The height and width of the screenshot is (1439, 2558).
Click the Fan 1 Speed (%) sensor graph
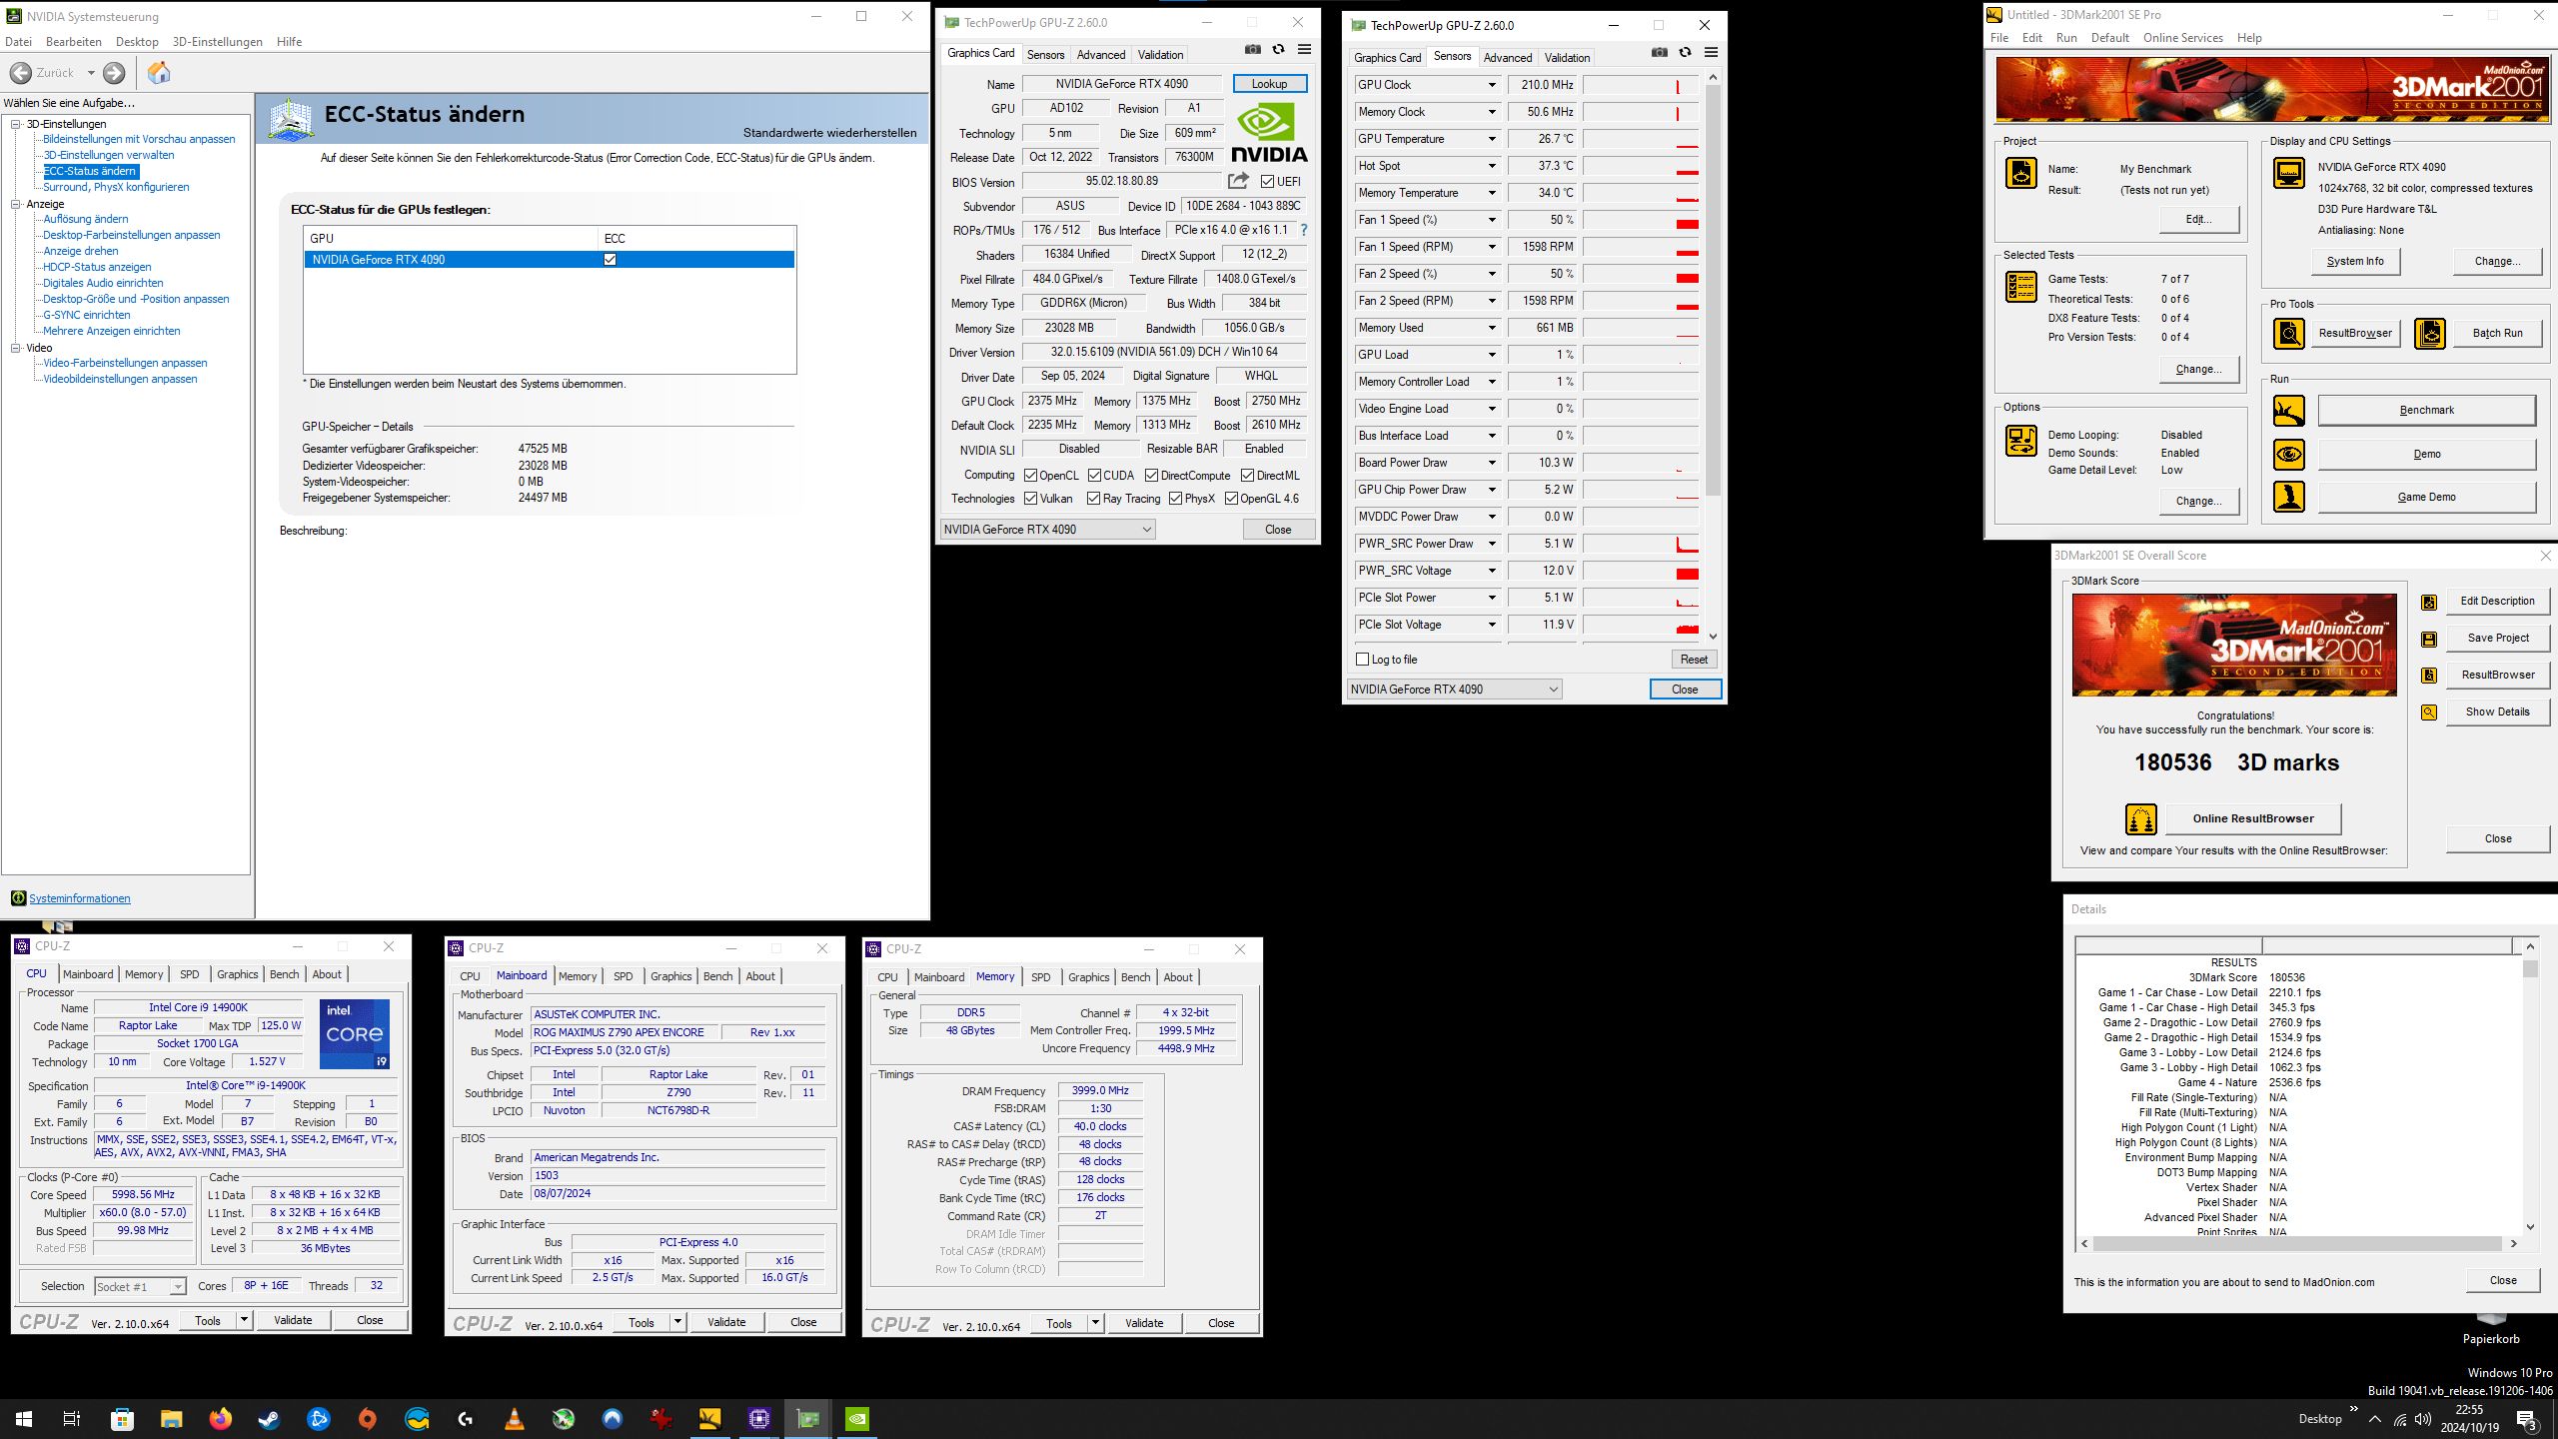click(1641, 220)
